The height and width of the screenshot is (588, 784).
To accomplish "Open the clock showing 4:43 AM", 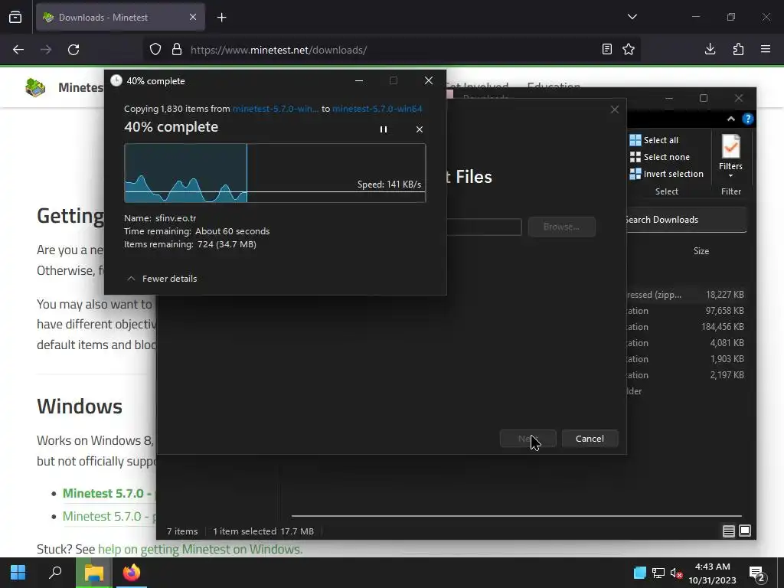I will pyautogui.click(x=713, y=573).
